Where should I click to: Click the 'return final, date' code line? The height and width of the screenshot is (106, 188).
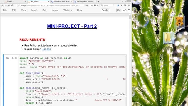[39, 103]
